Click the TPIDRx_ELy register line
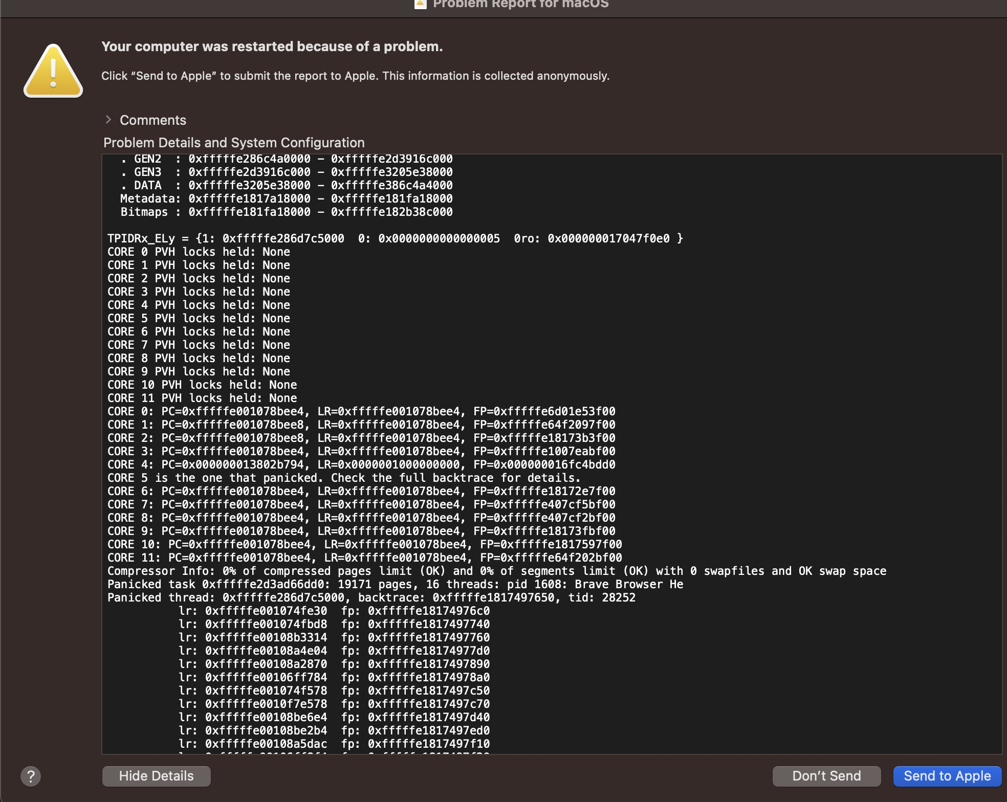This screenshot has height=802, width=1007. (x=395, y=238)
